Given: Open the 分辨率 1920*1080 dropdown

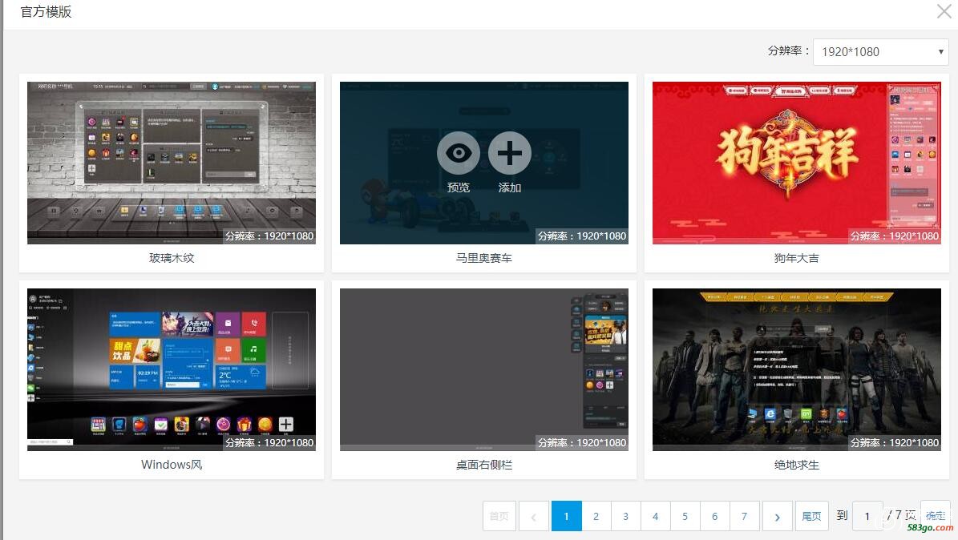Looking at the screenshot, I should 880,52.
